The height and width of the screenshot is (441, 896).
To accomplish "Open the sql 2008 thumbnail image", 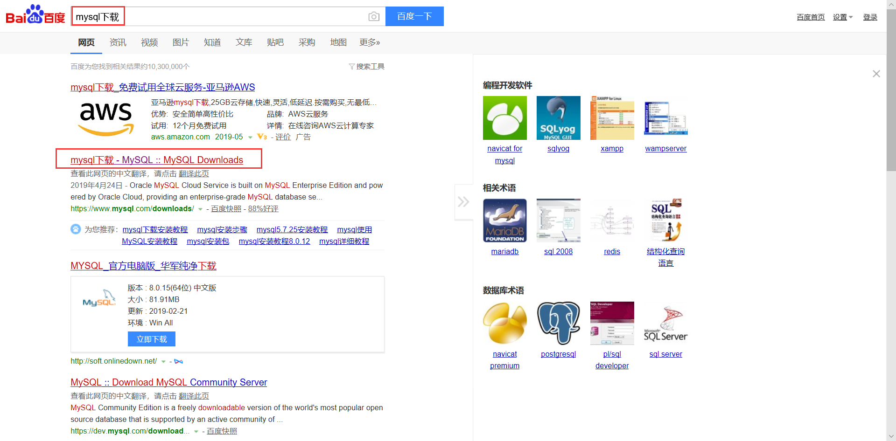I will (559, 220).
